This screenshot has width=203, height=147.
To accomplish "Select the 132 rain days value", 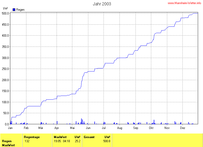I will tap(27, 141).
